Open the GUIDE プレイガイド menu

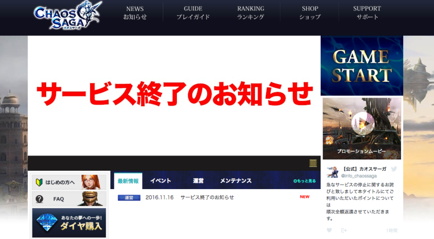[193, 12]
